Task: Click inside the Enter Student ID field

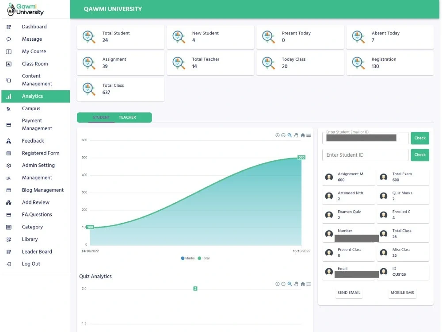Action: 365,155
